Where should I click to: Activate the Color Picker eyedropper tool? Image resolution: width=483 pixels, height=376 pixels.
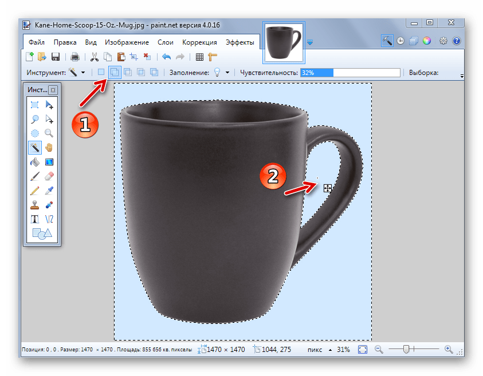(x=49, y=191)
